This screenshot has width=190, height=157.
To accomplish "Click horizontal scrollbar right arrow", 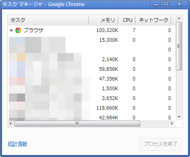I will pos(172,123).
